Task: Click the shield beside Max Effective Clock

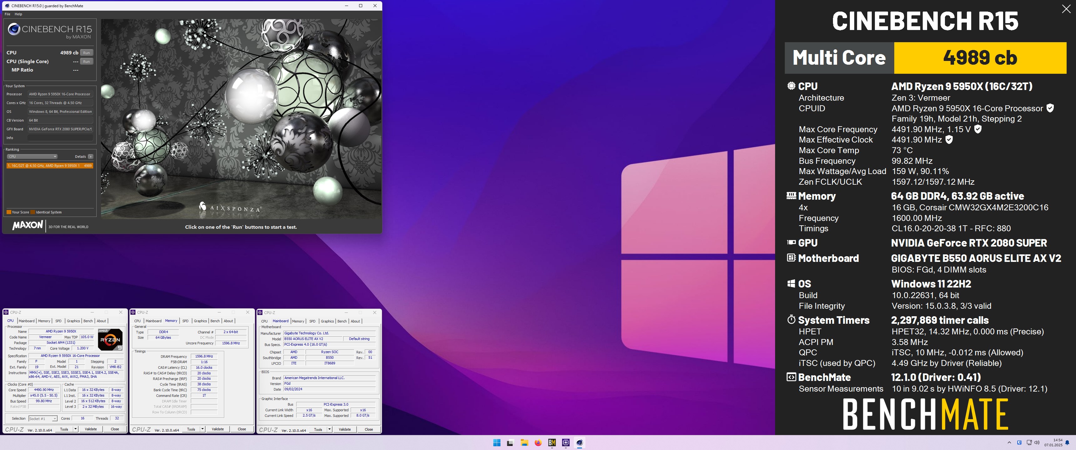Action: point(949,139)
